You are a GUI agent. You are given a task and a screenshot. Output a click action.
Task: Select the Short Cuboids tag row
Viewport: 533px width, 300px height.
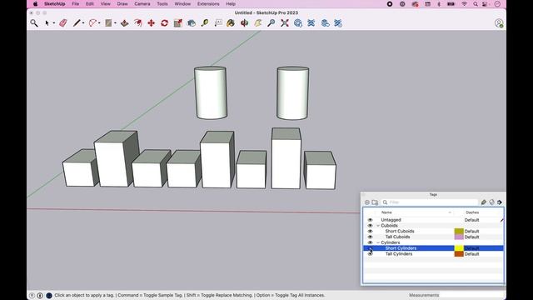click(433, 232)
